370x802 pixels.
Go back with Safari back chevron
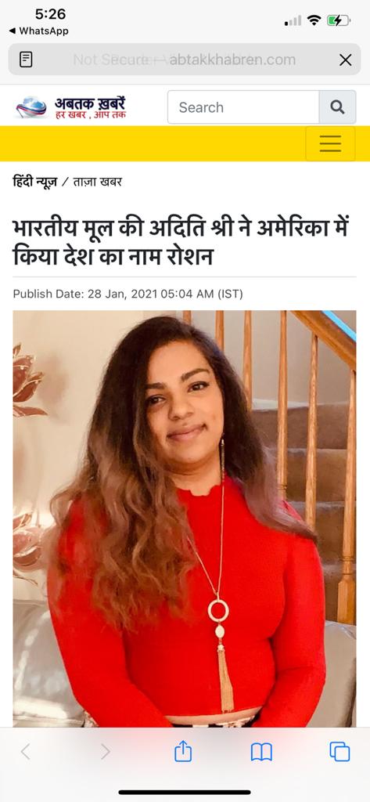(26, 752)
